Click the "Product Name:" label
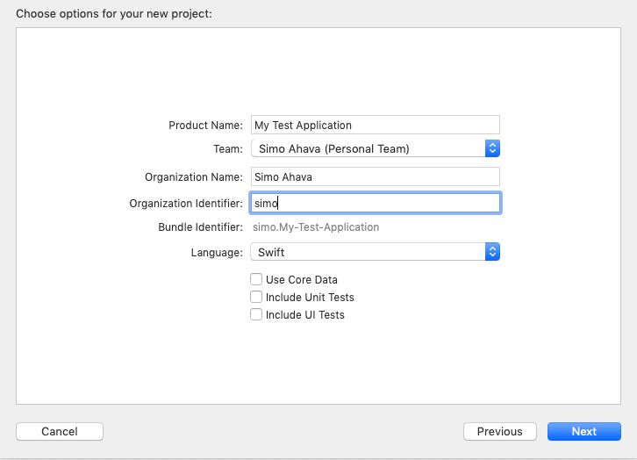 click(x=205, y=126)
